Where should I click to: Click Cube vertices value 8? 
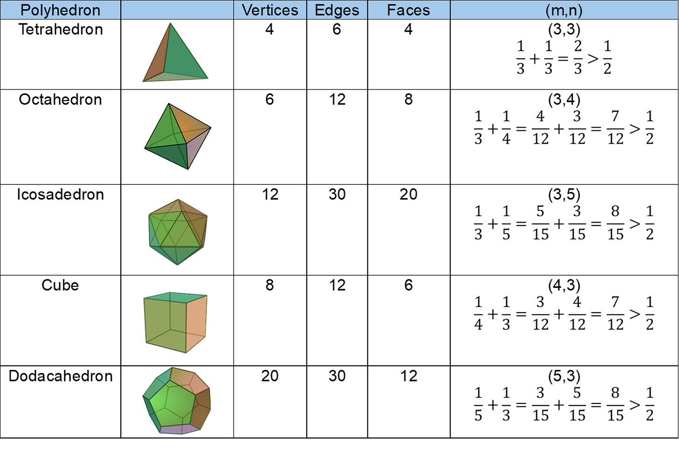[270, 285]
